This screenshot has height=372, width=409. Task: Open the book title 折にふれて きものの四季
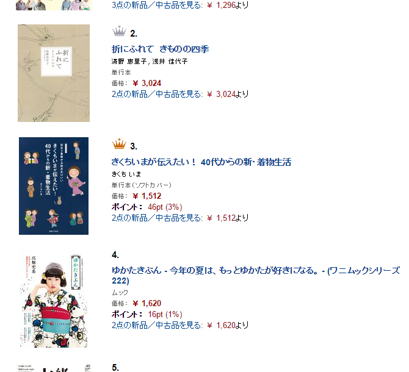coord(160,49)
